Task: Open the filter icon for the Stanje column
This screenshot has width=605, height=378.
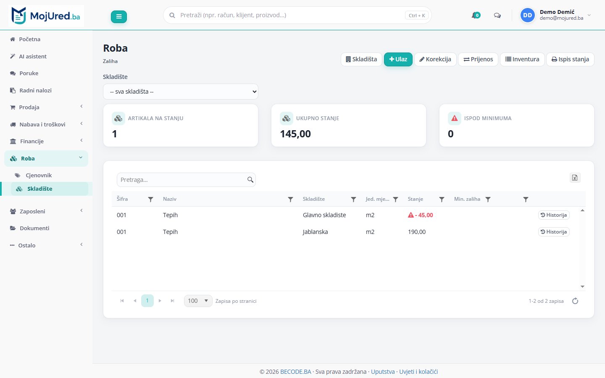Action: (x=442, y=199)
